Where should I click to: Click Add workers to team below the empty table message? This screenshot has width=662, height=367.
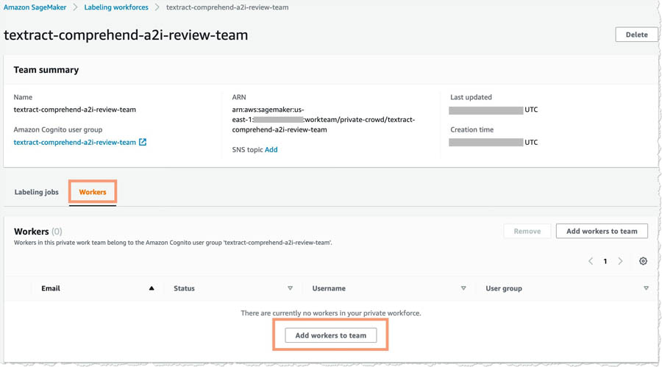coord(330,335)
